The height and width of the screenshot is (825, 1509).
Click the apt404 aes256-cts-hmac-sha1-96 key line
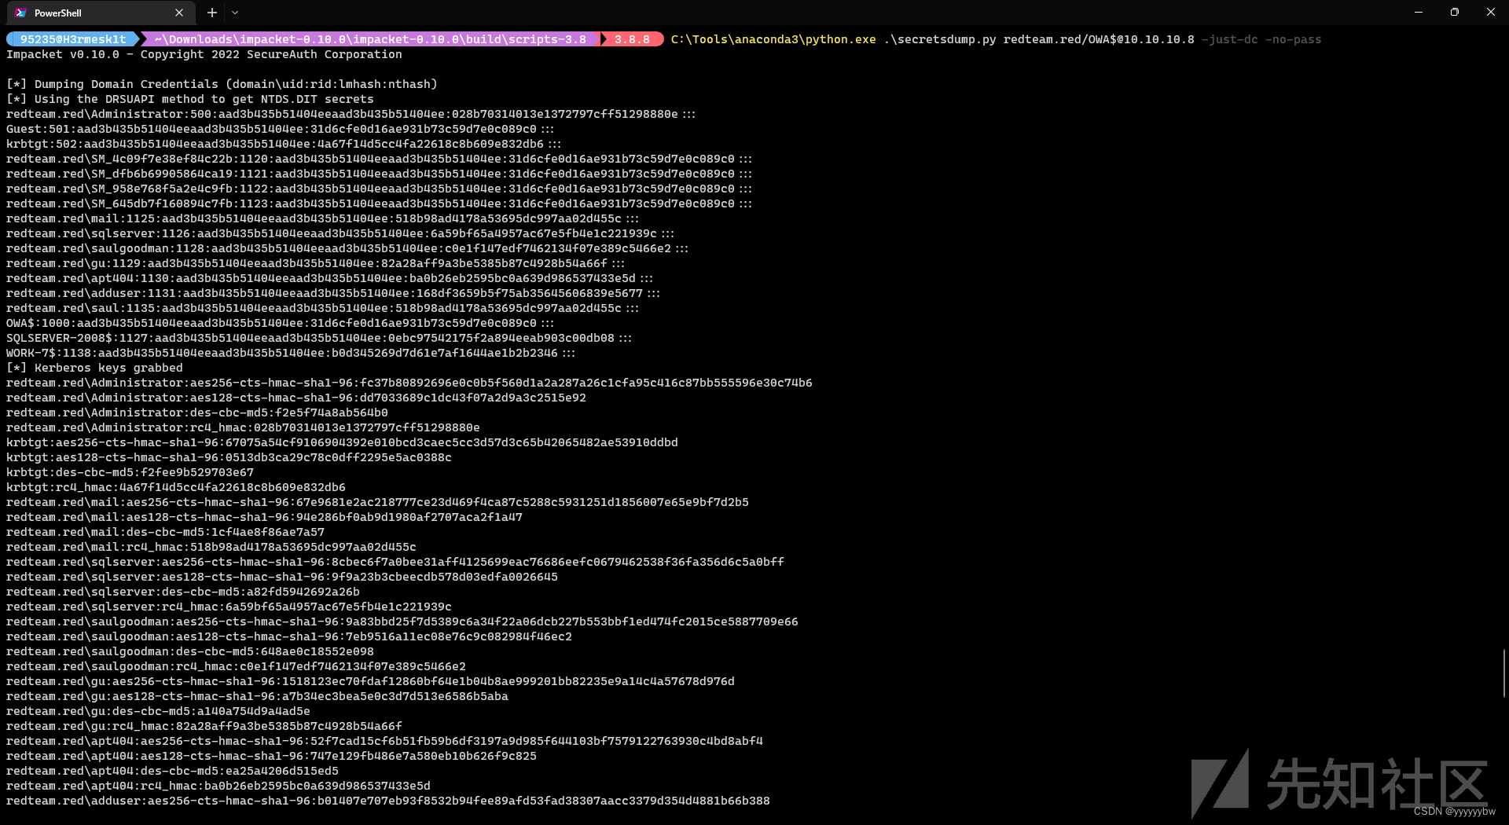click(x=384, y=741)
